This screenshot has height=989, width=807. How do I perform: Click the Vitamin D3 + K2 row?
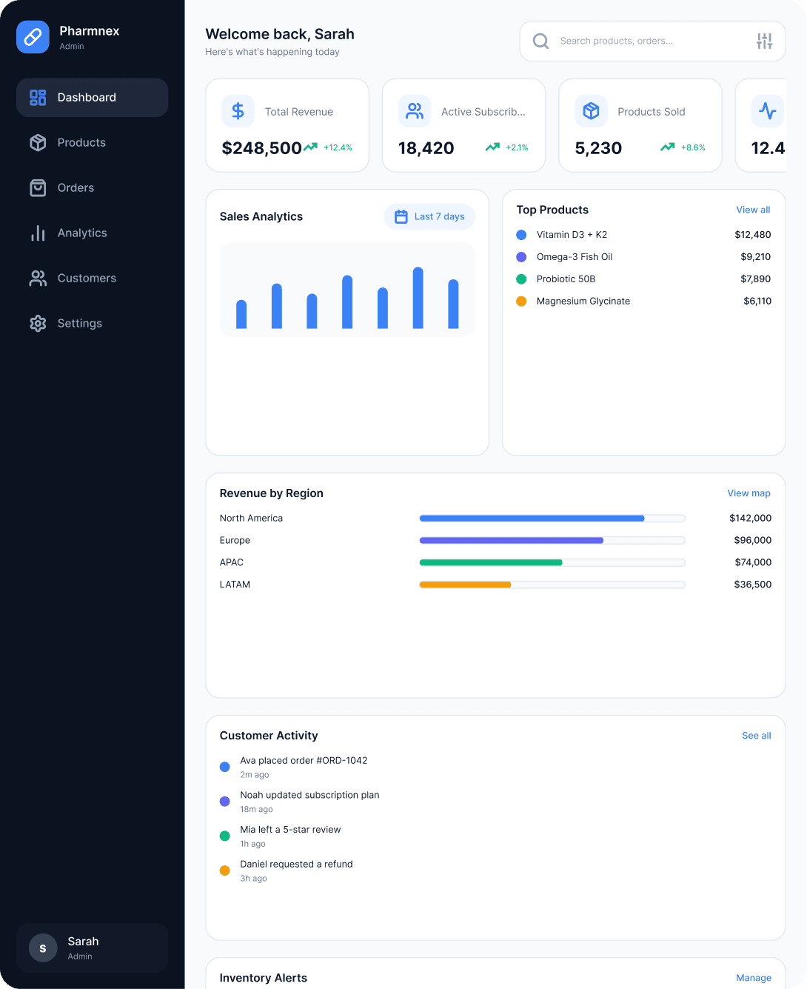[643, 235]
